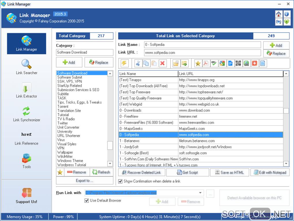Image resolution: width=294 pixels, height=221 pixels.
Task: Click the folder with green arrow icon
Action: tap(184, 63)
